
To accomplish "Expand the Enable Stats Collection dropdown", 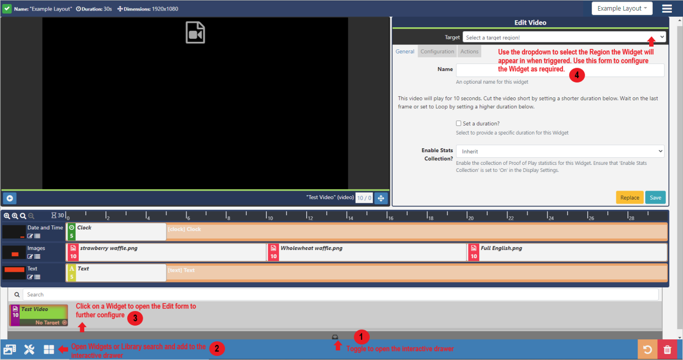I will click(x=560, y=151).
